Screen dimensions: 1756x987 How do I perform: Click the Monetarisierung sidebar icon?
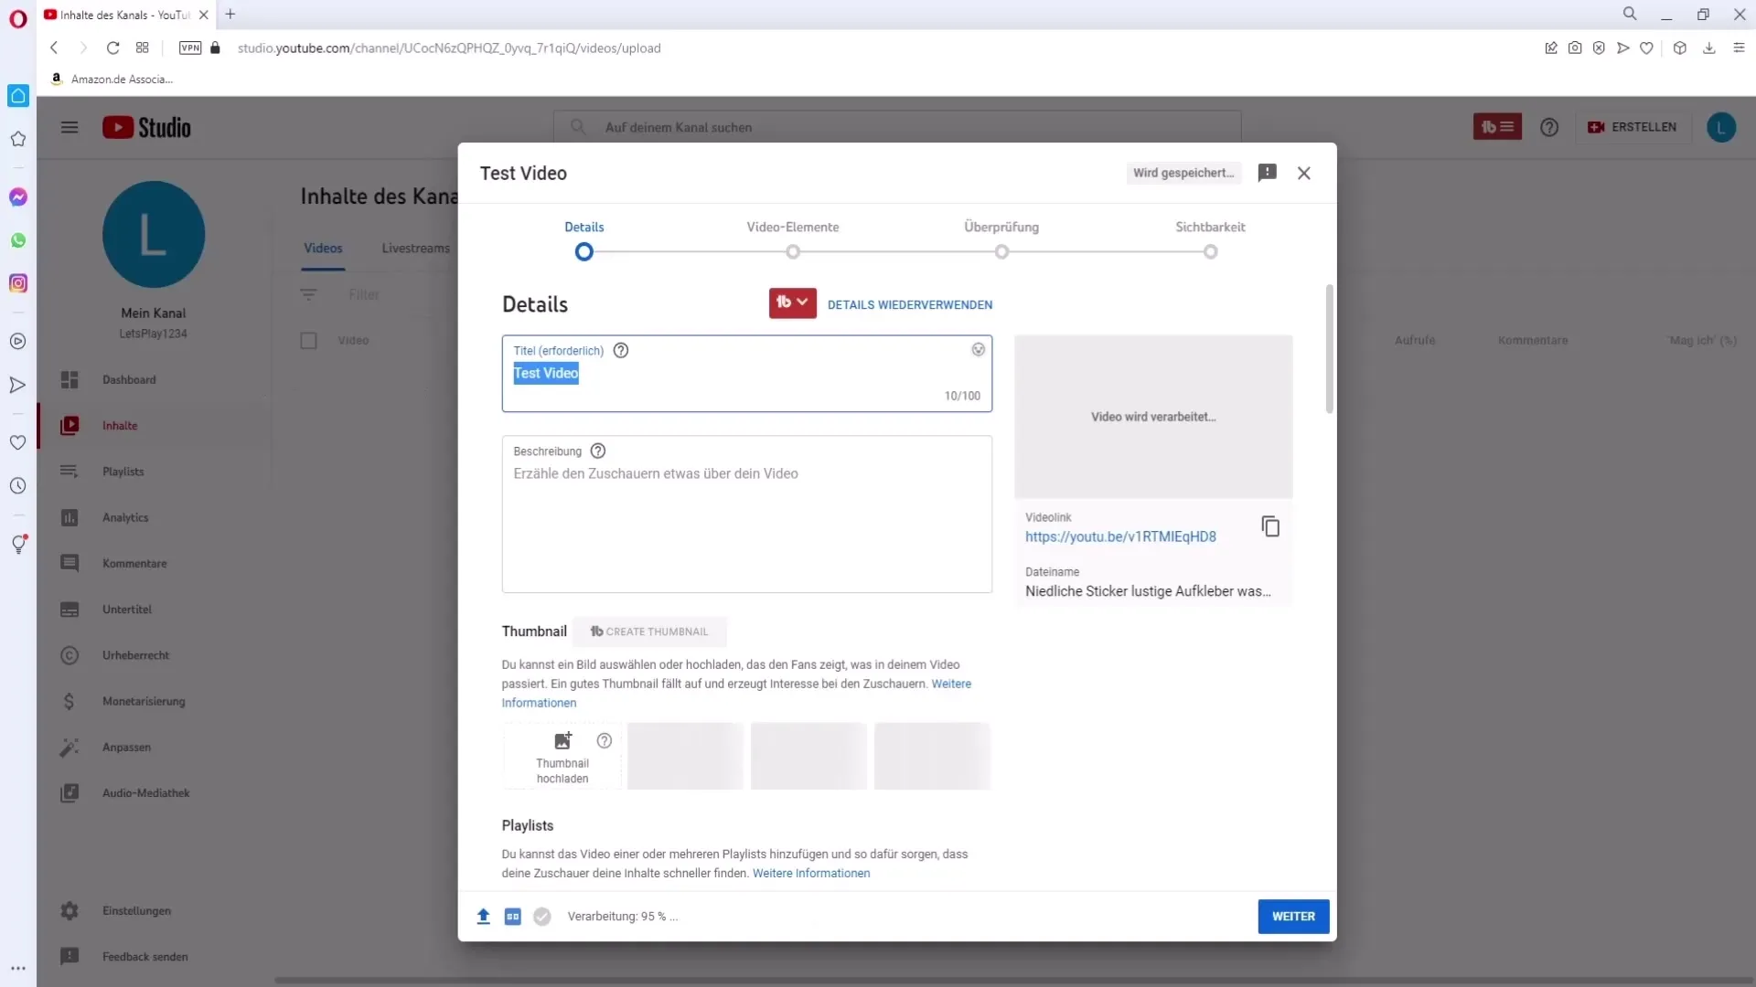pos(69,700)
